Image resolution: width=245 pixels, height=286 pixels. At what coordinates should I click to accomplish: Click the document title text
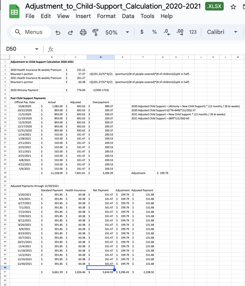tap(113, 6)
